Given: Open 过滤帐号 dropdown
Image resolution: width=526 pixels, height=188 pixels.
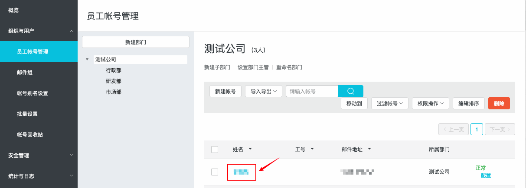Looking at the screenshot, I should [x=390, y=103].
